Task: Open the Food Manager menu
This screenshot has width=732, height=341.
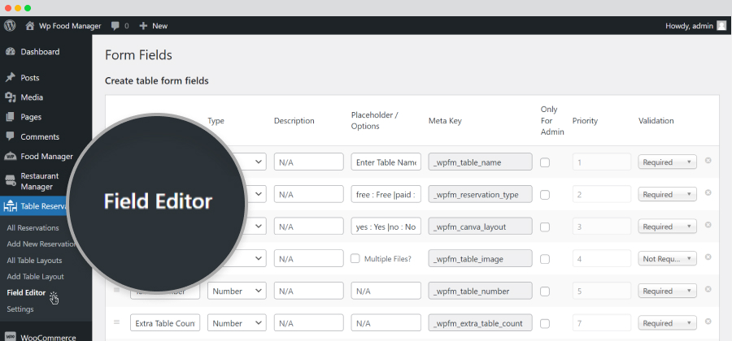Action: coord(46,157)
